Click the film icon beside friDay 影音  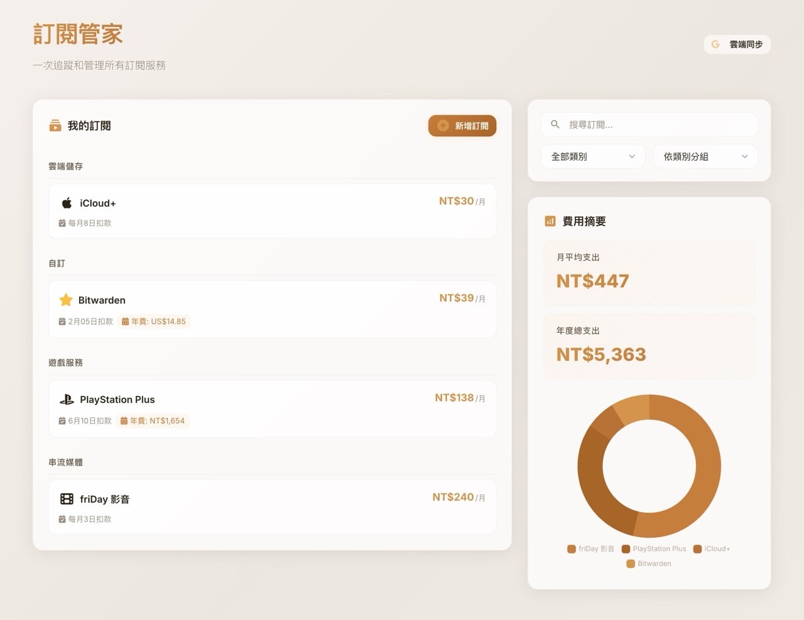pyautogui.click(x=67, y=498)
